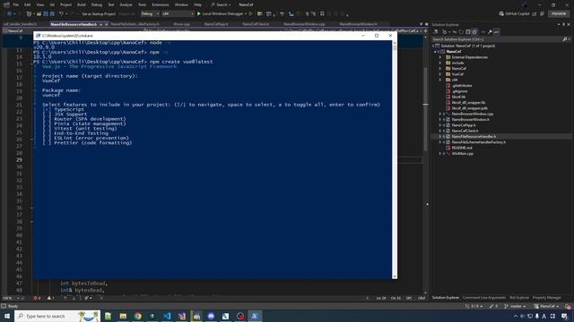This screenshot has width=574, height=322.
Task: Click the terminal window vertical scrollbar
Action: 395,159
